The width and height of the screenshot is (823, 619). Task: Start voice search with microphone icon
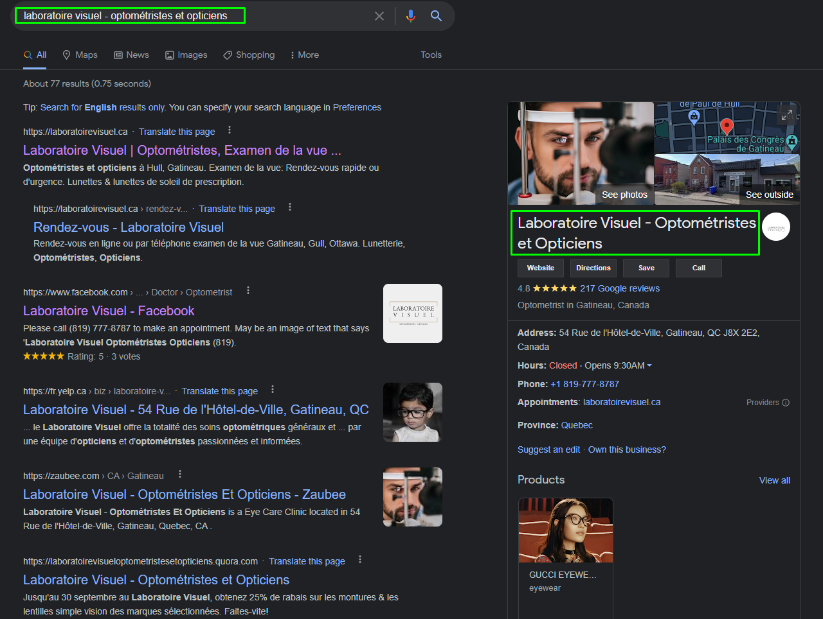pos(411,16)
